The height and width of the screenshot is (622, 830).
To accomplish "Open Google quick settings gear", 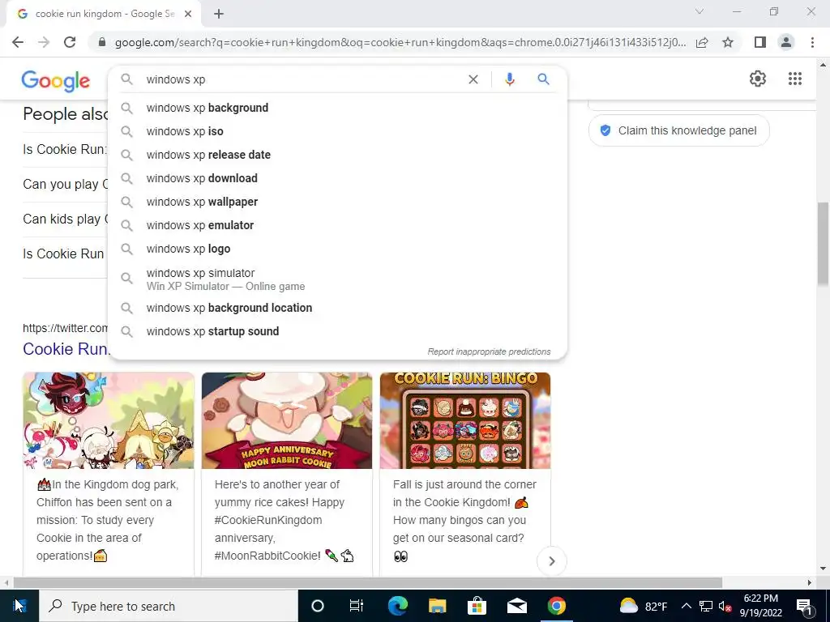I will tap(758, 79).
